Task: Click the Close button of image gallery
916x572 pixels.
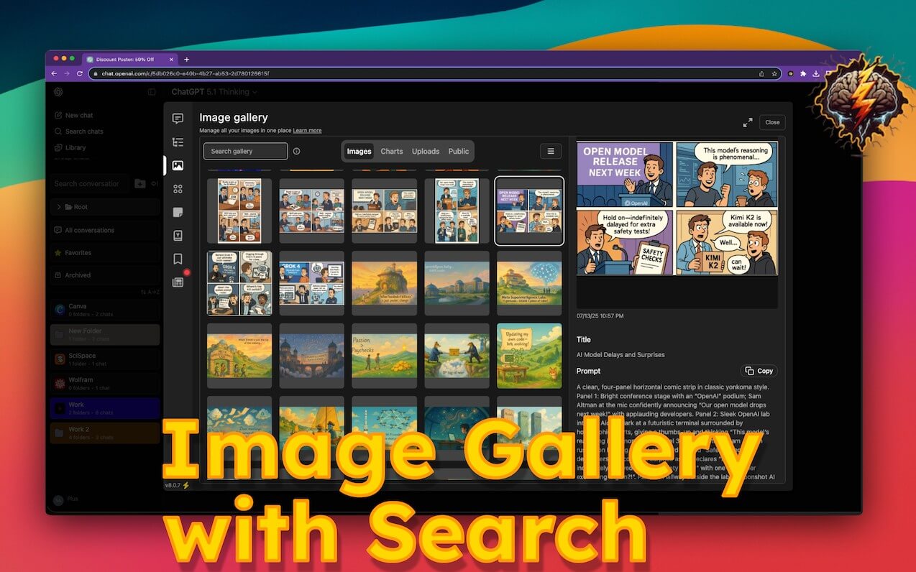Action: 772,122
